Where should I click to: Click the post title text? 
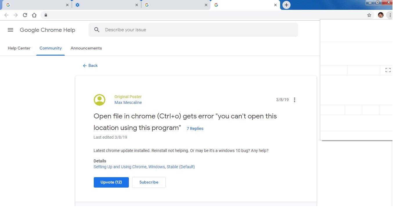point(185,122)
